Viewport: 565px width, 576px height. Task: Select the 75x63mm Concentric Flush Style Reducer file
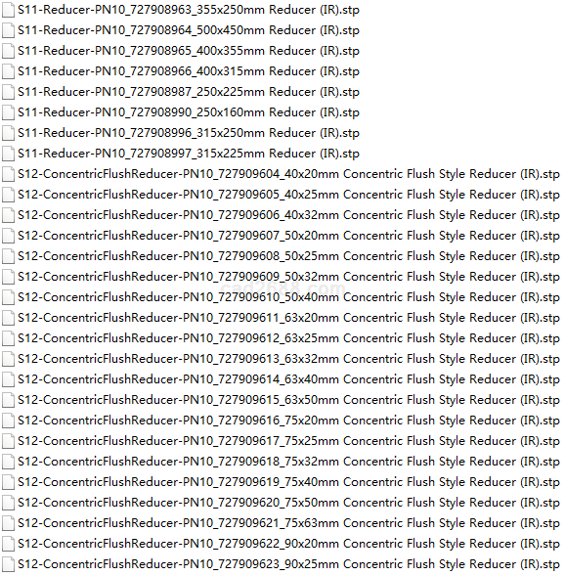289,523
